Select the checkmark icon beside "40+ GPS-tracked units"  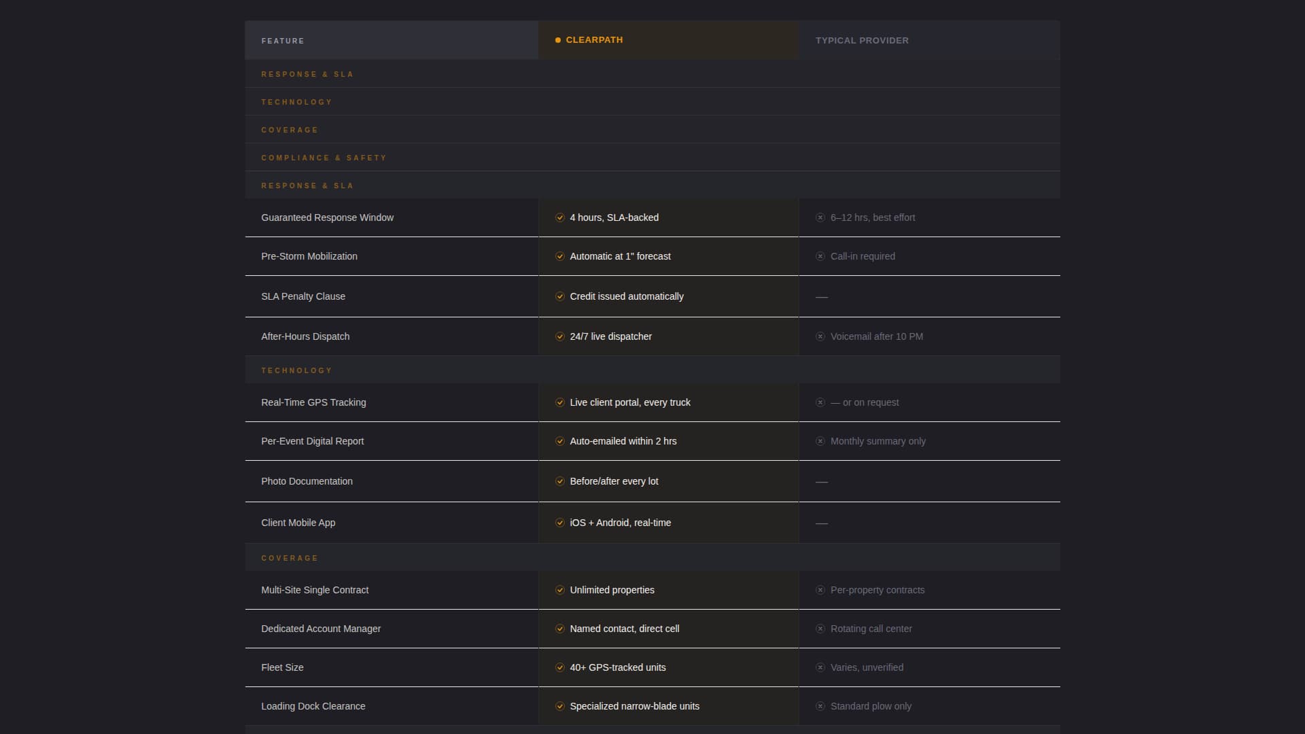[560, 667]
